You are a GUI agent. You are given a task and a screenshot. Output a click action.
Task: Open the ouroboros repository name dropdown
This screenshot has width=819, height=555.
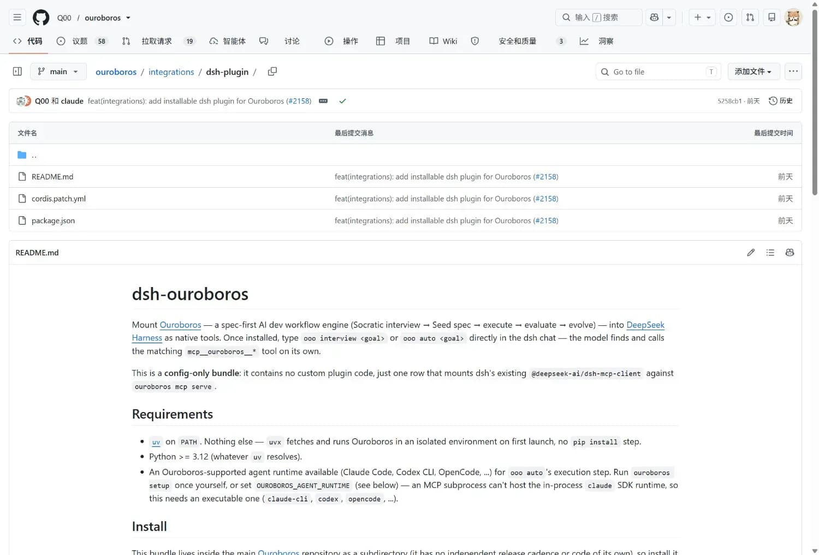coord(108,17)
